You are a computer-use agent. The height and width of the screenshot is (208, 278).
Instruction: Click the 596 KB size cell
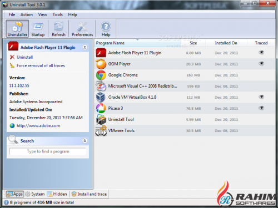click(193, 87)
